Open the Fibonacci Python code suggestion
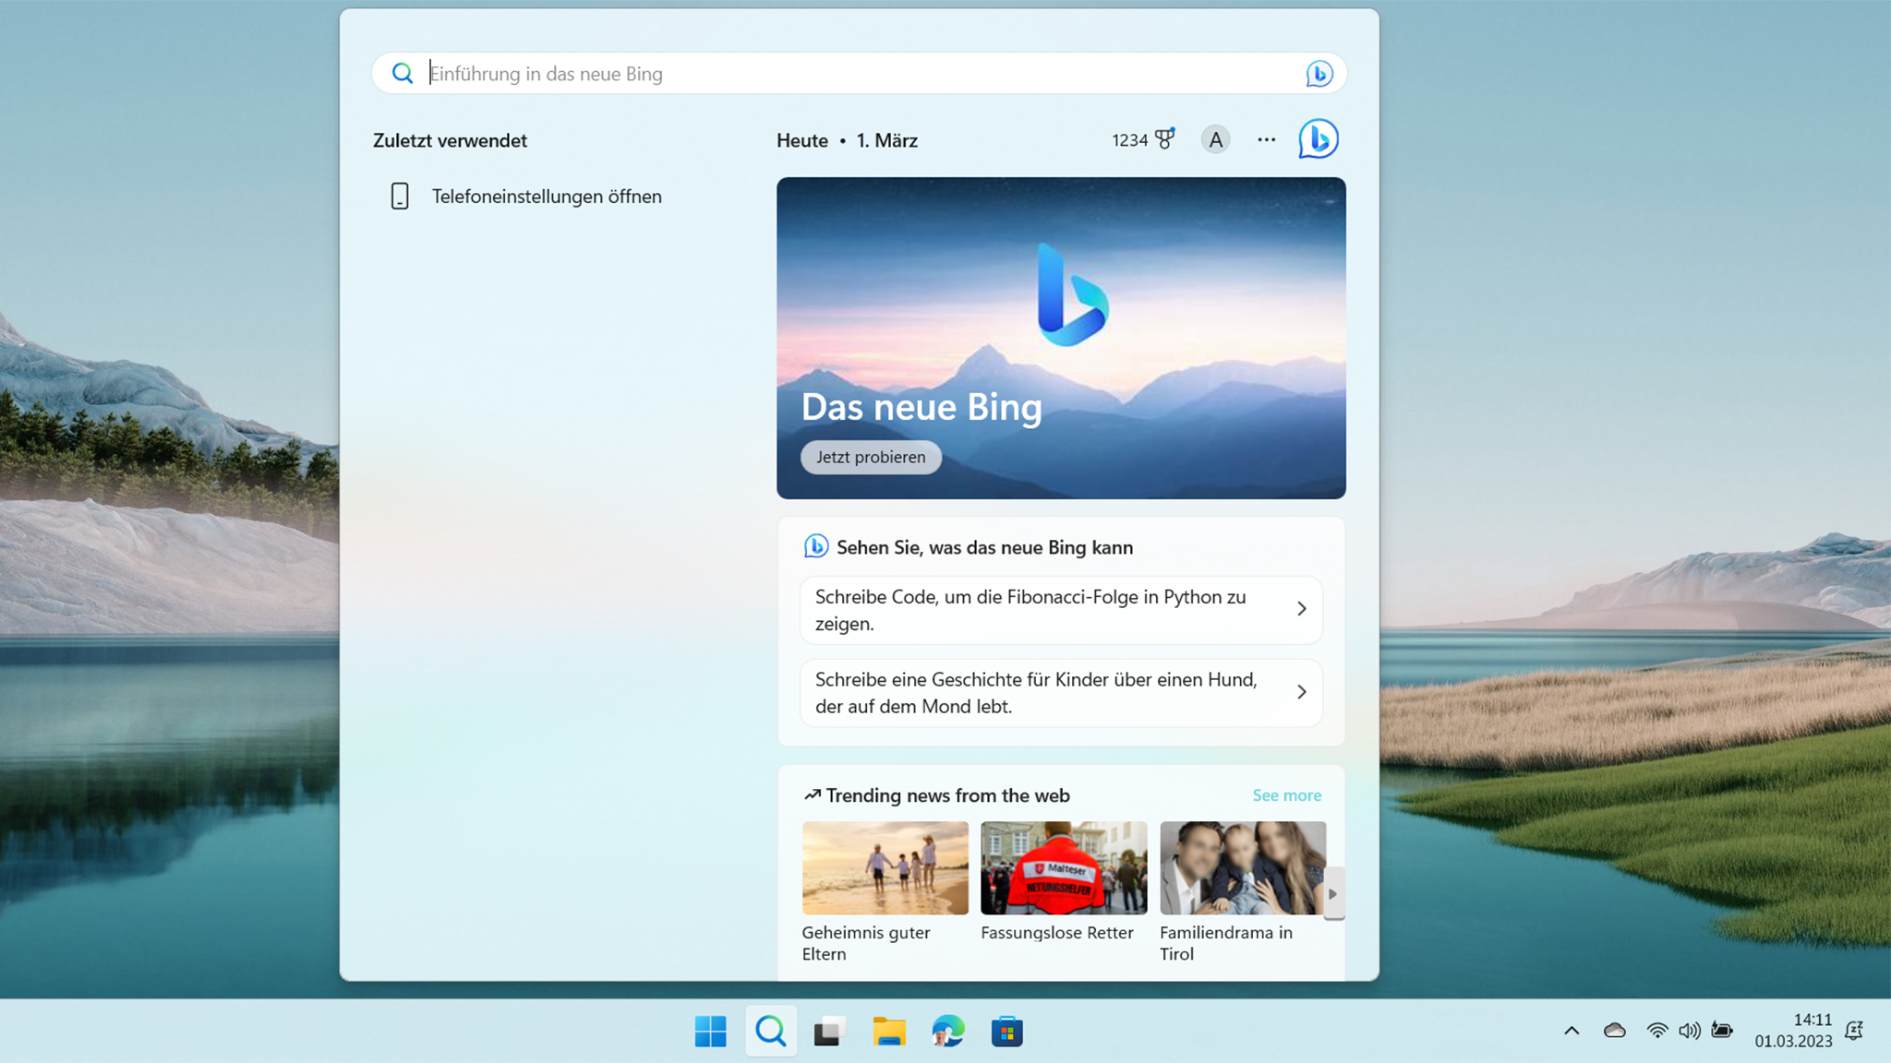Viewport: 1891px width, 1063px height. (1060, 610)
